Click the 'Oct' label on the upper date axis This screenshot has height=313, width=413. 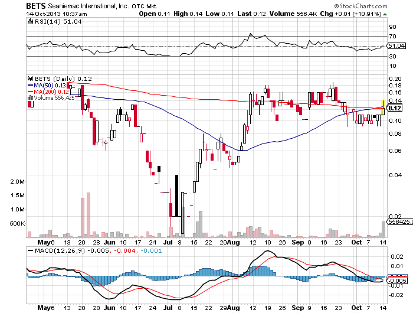click(x=356, y=242)
